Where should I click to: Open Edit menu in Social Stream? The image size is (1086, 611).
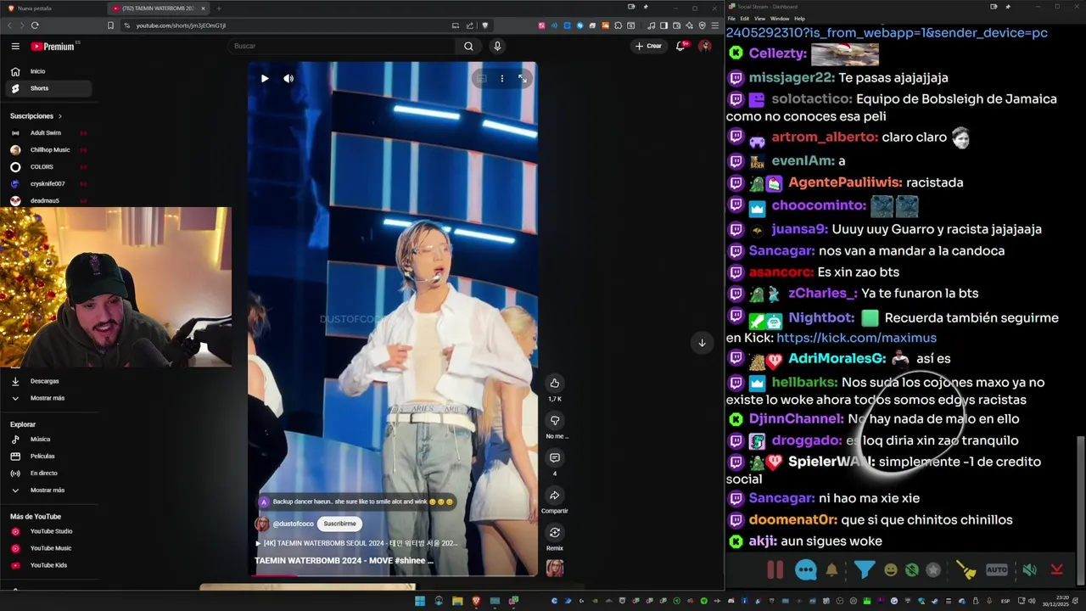click(x=744, y=19)
